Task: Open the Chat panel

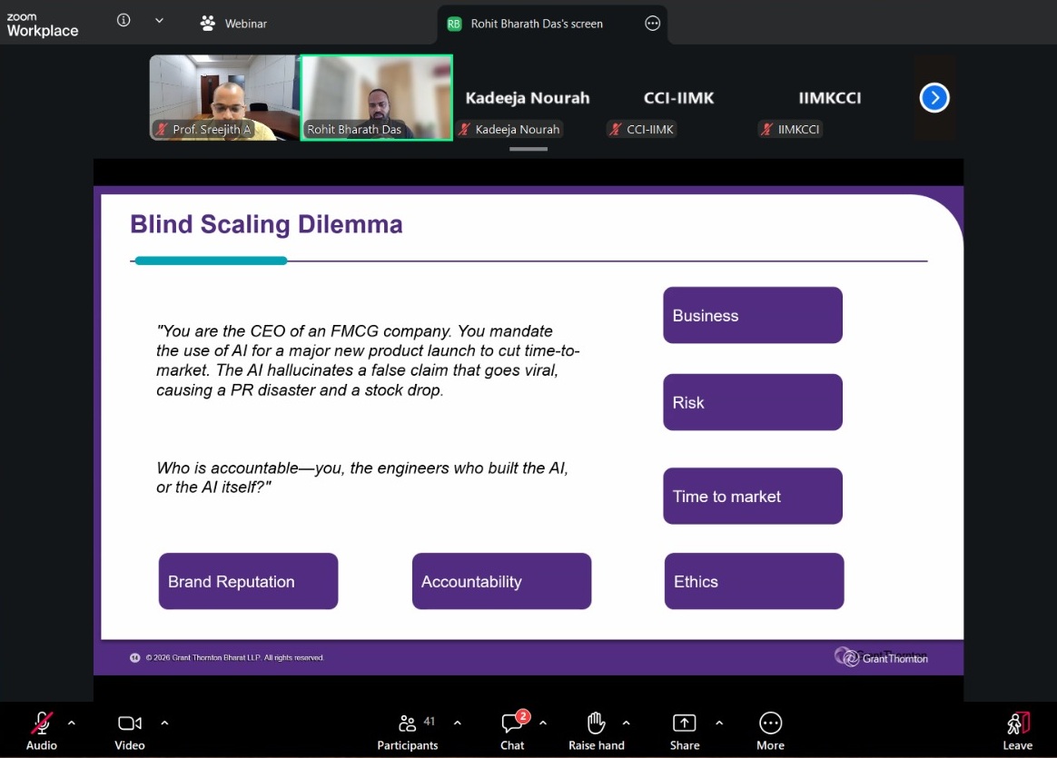Action: click(512, 731)
